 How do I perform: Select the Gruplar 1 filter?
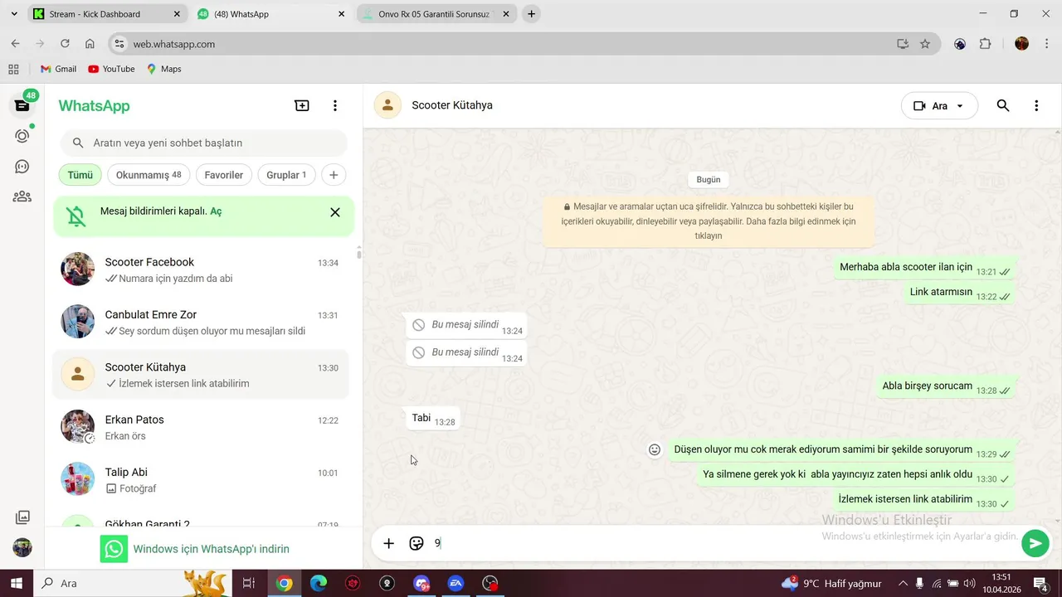click(x=286, y=175)
